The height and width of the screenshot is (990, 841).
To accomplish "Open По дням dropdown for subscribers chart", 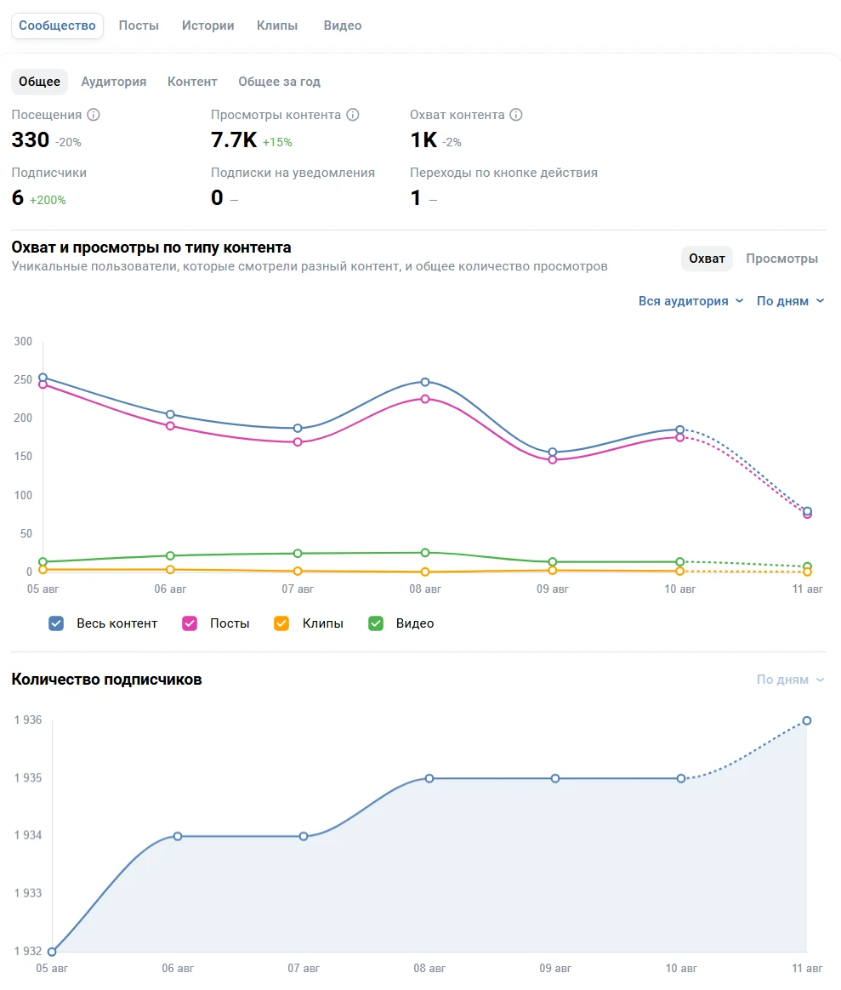I will 790,680.
